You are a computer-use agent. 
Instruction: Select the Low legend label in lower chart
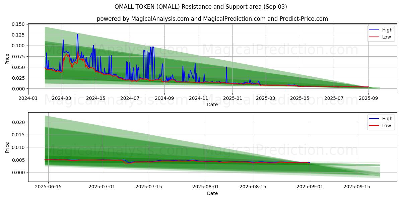387,126
